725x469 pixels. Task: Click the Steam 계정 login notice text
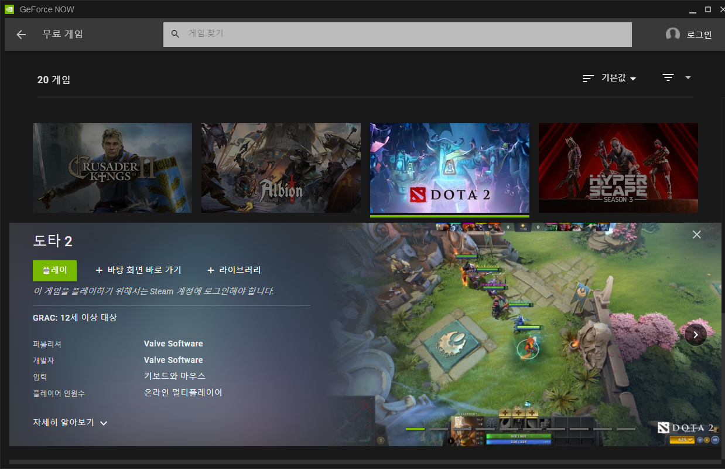click(x=153, y=291)
